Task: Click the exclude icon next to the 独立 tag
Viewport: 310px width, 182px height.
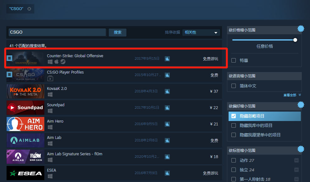Action: pyautogui.click(x=296, y=170)
